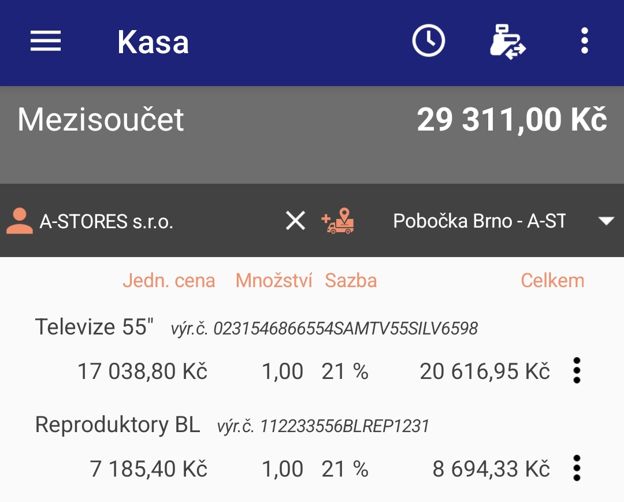The width and height of the screenshot is (624, 502).
Task: Tap the 29 311,00 Kč subtotal amount
Action: coord(512,120)
